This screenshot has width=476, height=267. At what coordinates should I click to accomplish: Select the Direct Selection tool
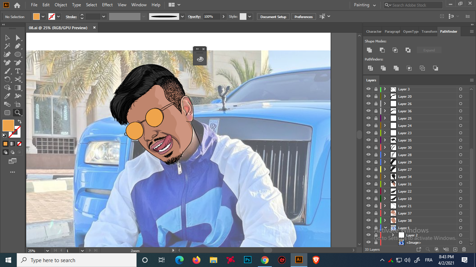pos(18,38)
